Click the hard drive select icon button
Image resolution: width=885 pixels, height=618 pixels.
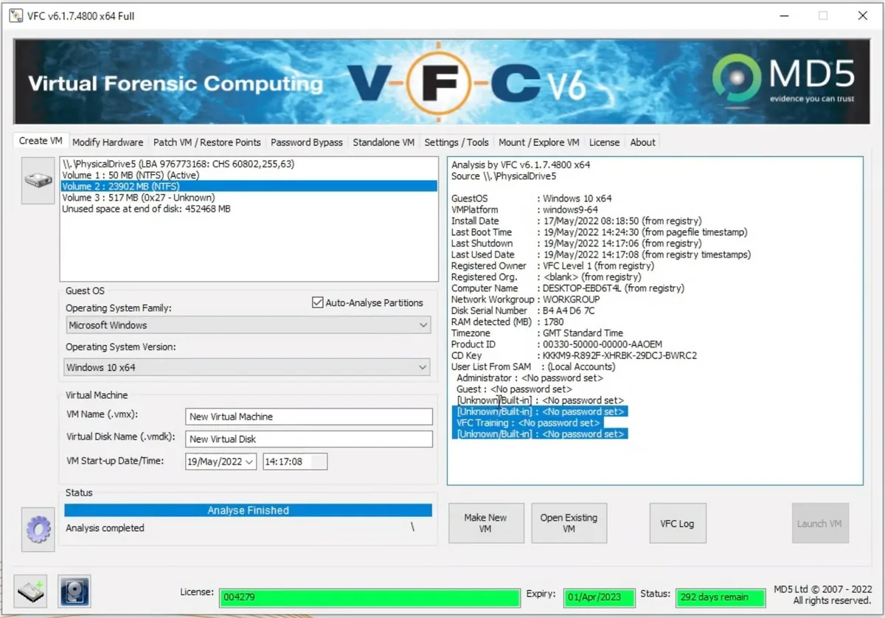[38, 180]
